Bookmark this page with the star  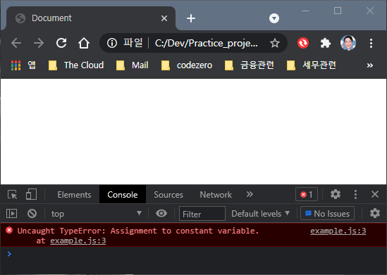pos(275,44)
